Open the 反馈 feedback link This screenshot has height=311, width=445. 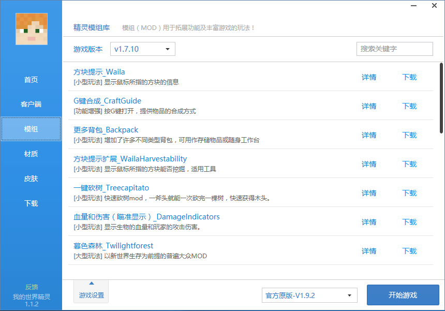click(31, 286)
